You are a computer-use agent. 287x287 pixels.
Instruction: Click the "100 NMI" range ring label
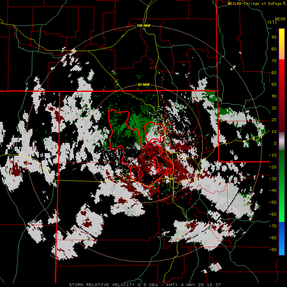pos(143,26)
